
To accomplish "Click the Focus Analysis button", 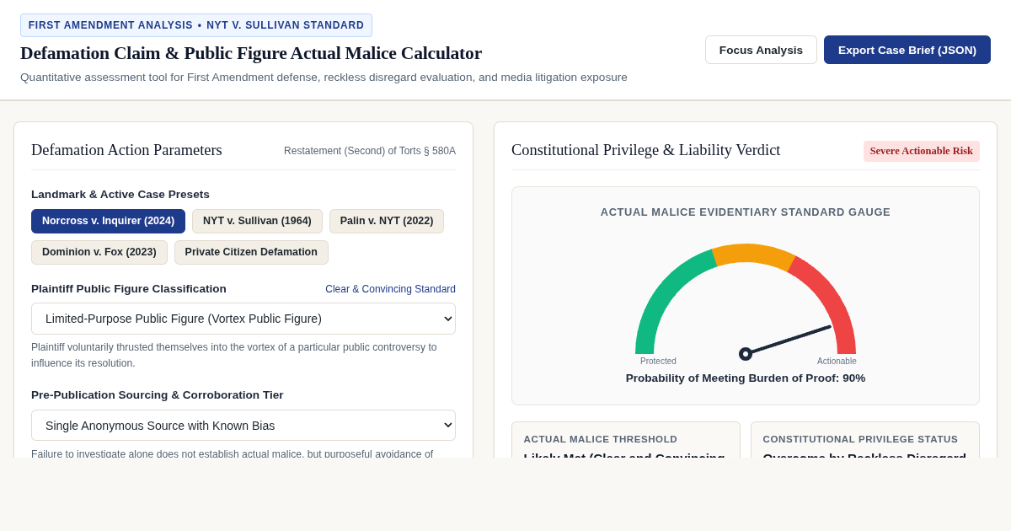I will tap(761, 50).
